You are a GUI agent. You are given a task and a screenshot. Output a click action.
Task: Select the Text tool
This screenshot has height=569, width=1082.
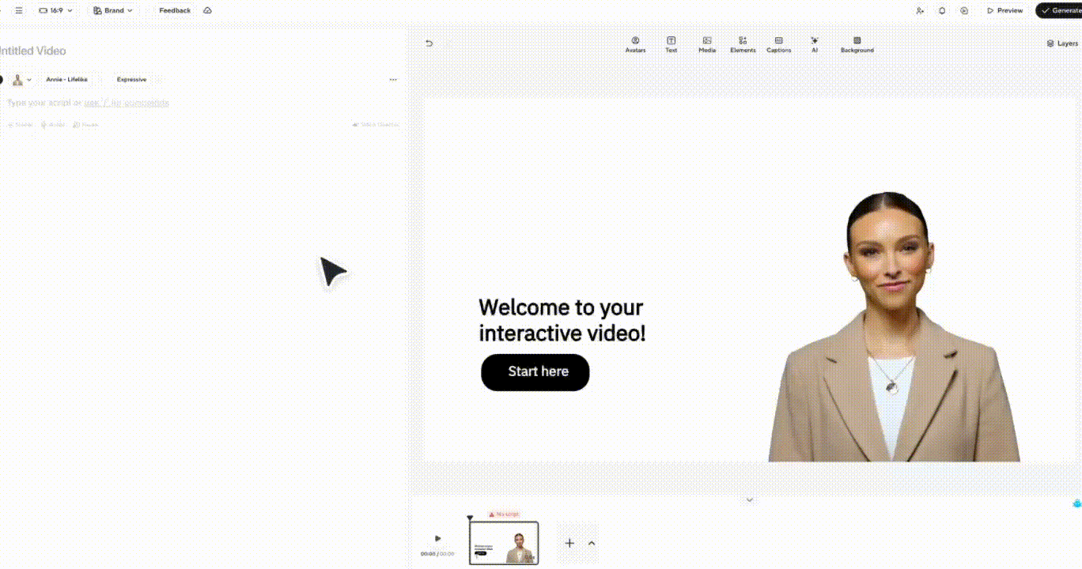point(671,44)
